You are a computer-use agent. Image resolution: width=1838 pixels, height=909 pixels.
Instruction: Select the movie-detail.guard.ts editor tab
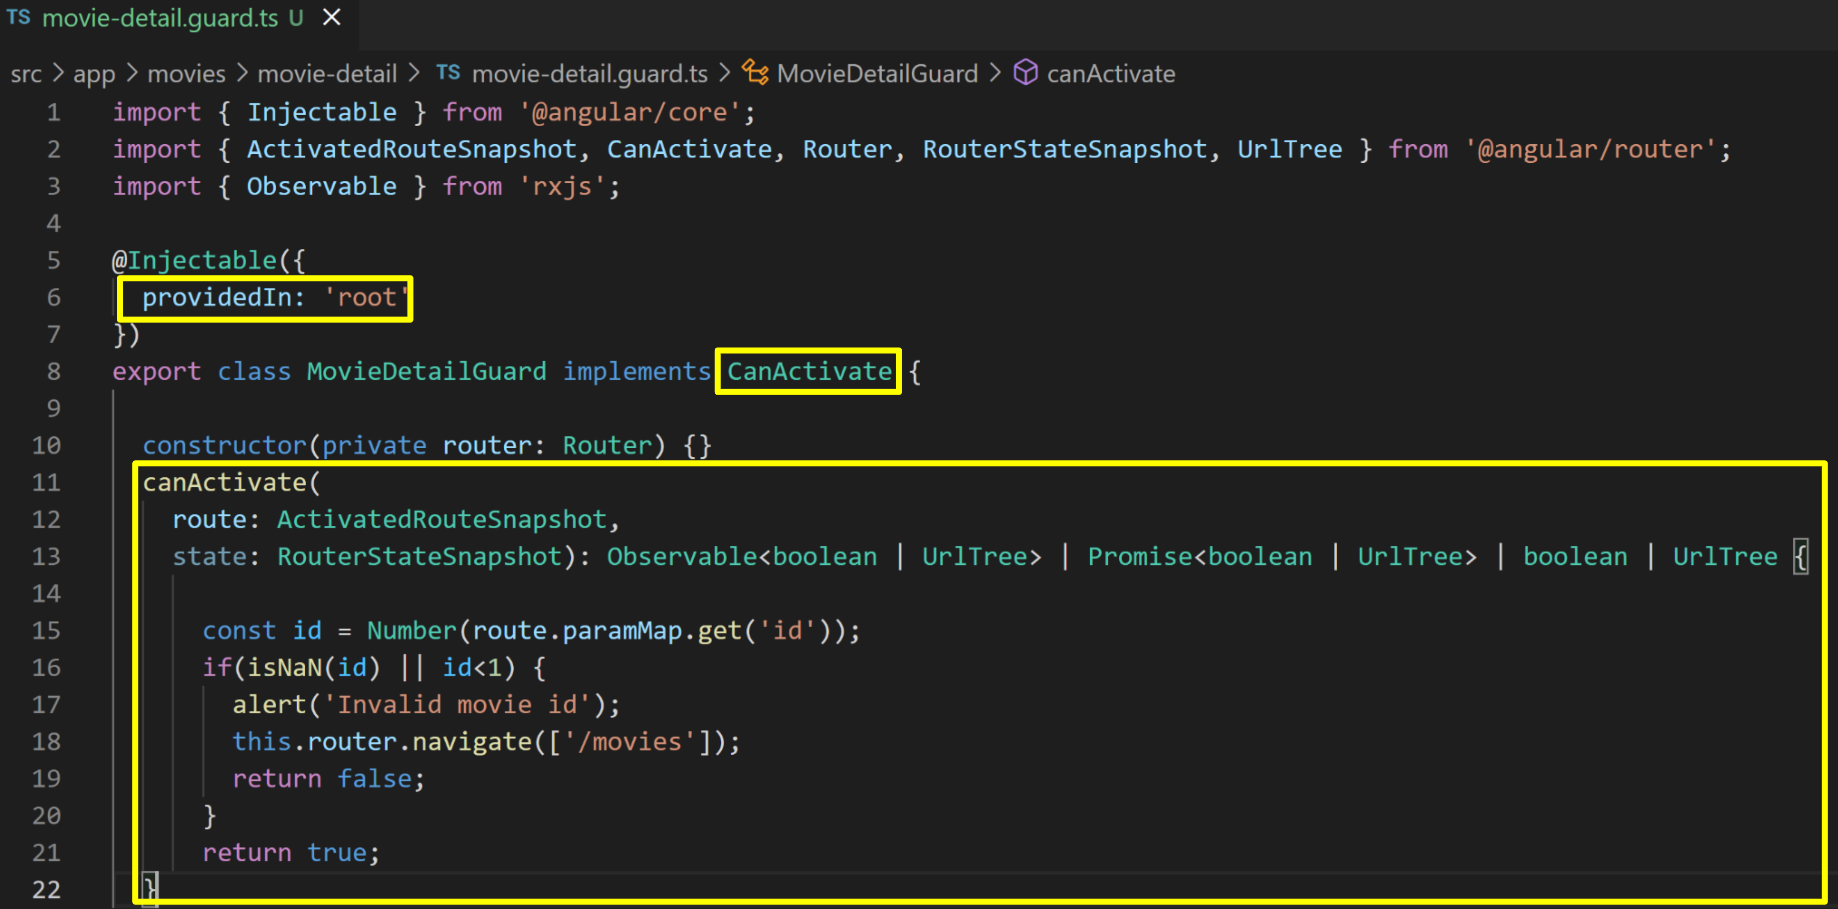click(x=160, y=18)
